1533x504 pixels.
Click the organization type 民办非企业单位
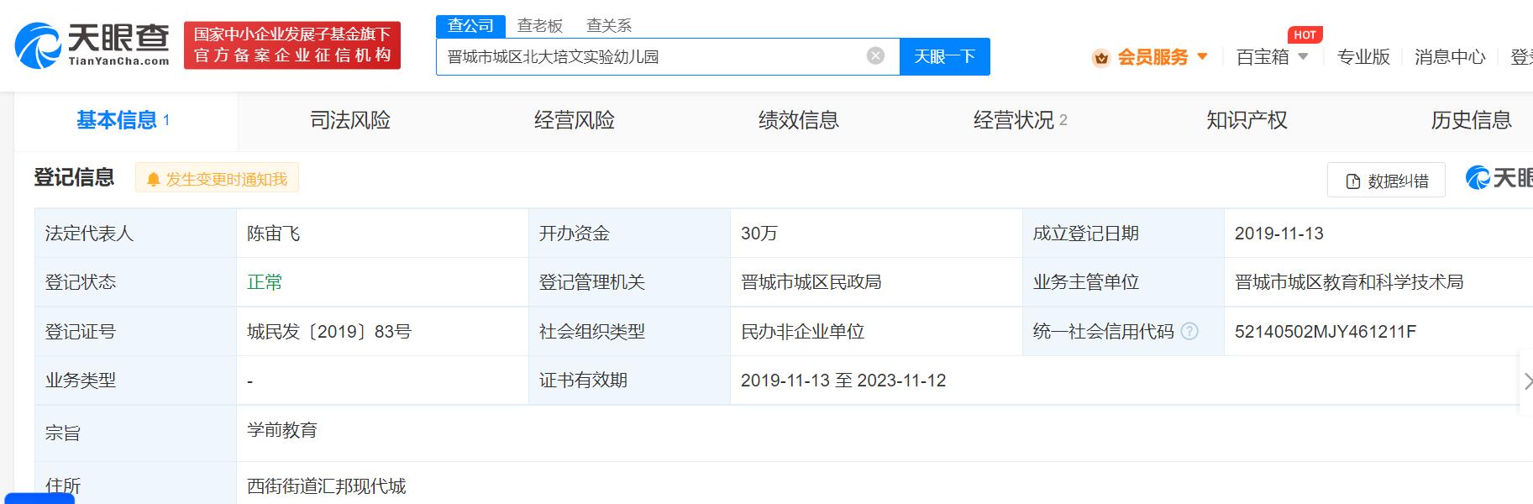803,332
